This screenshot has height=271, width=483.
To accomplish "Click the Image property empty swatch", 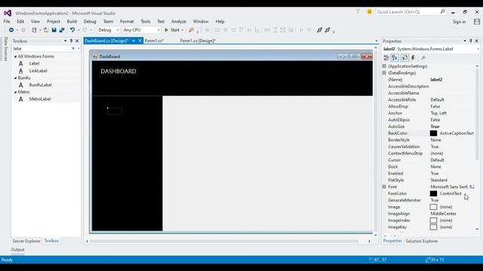I will 433,207.
